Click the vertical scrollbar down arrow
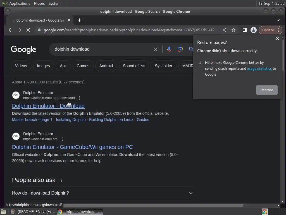Viewport: 286px width, 215px height. [x=282, y=201]
